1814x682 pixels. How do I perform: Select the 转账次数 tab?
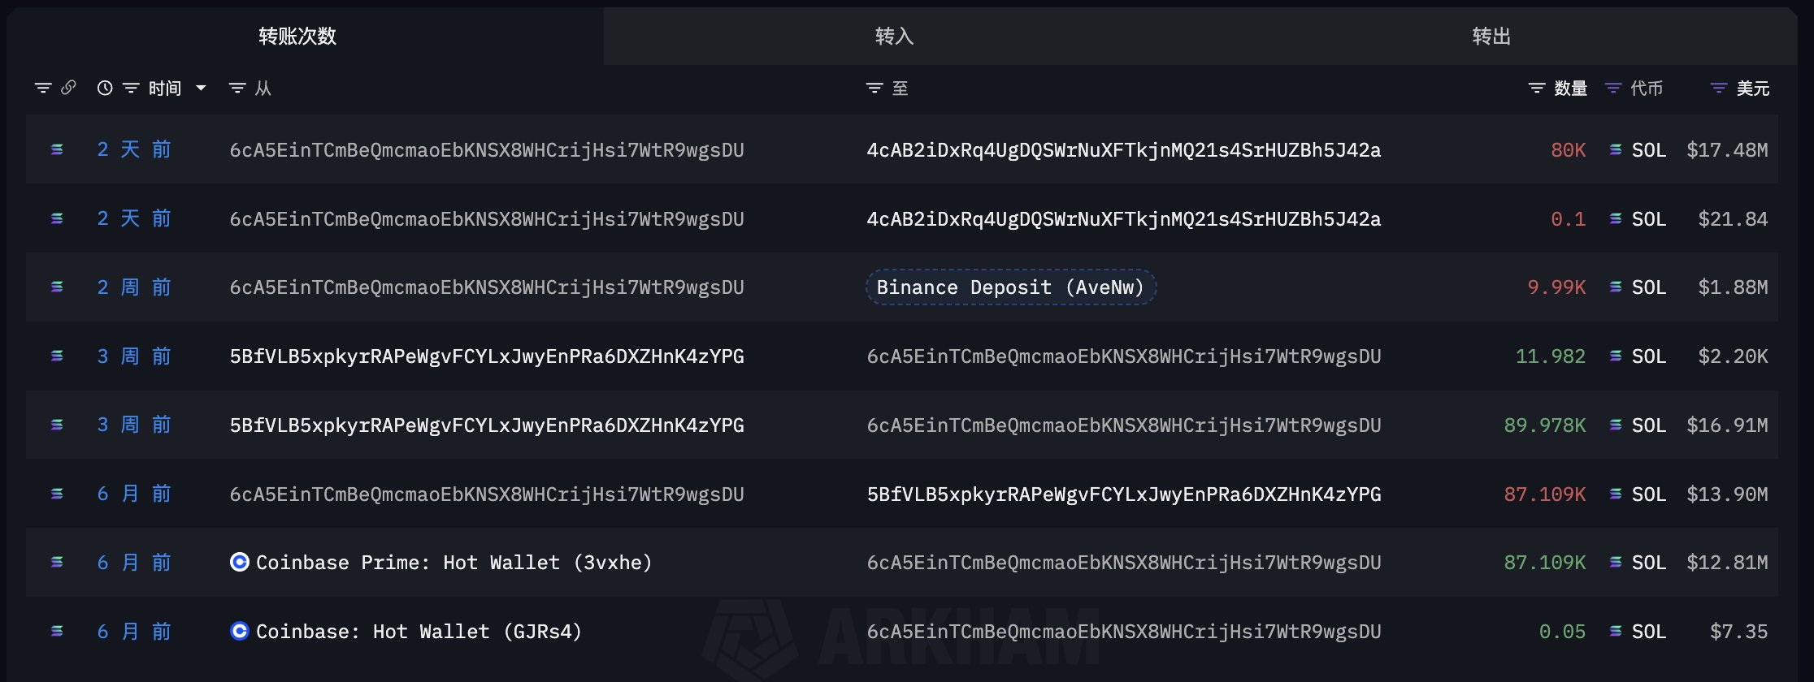coord(297,37)
